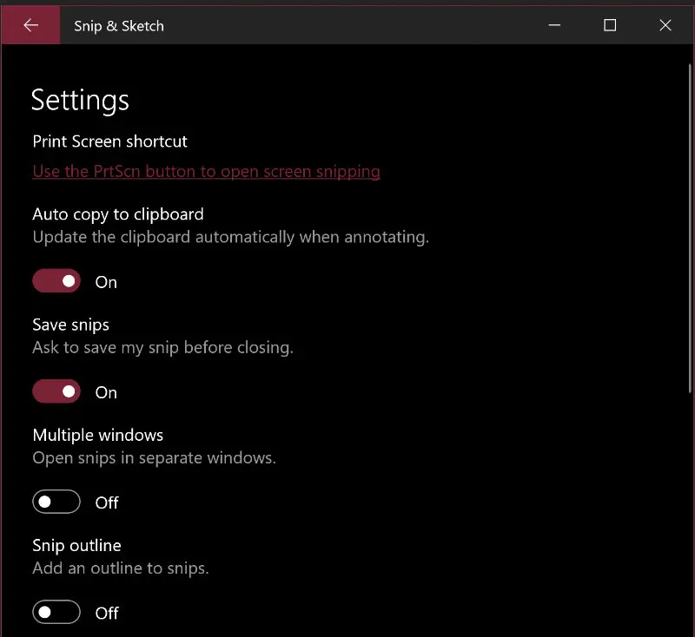Enable the Multiple windows toggle
This screenshot has width=695, height=637.
click(56, 502)
